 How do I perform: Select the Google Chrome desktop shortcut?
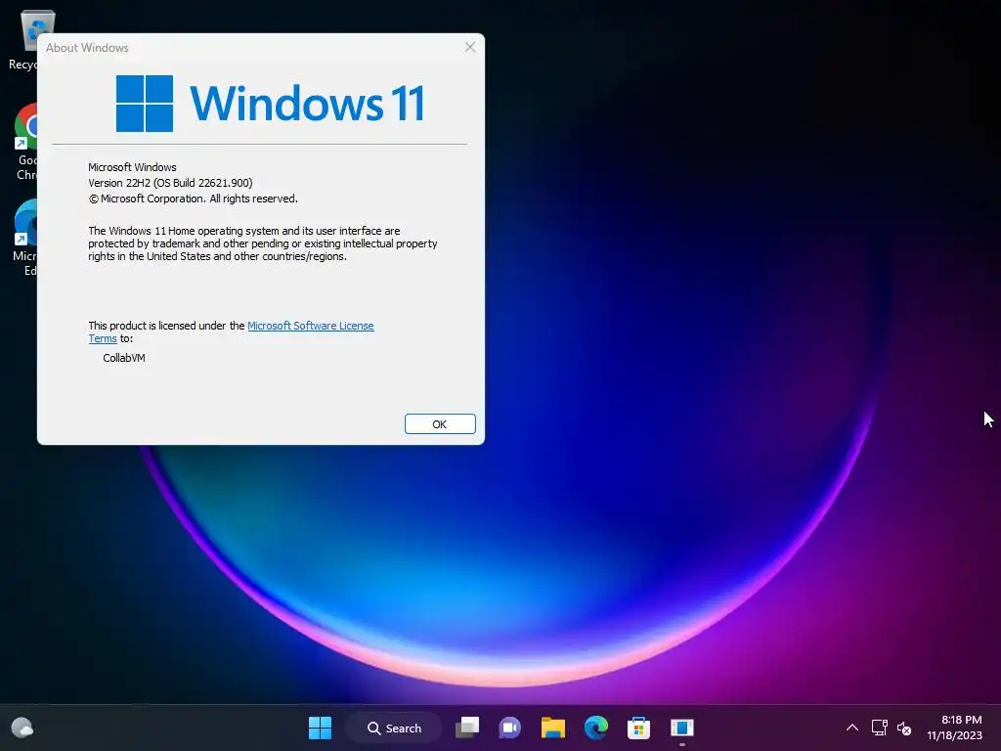tap(25, 142)
